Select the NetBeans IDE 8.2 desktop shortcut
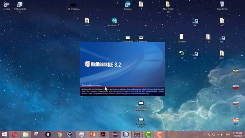 20,7
